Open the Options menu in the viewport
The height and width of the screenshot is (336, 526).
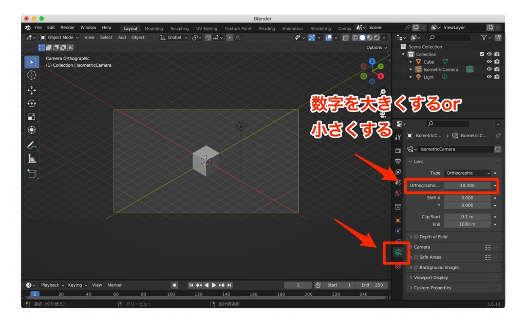376,47
